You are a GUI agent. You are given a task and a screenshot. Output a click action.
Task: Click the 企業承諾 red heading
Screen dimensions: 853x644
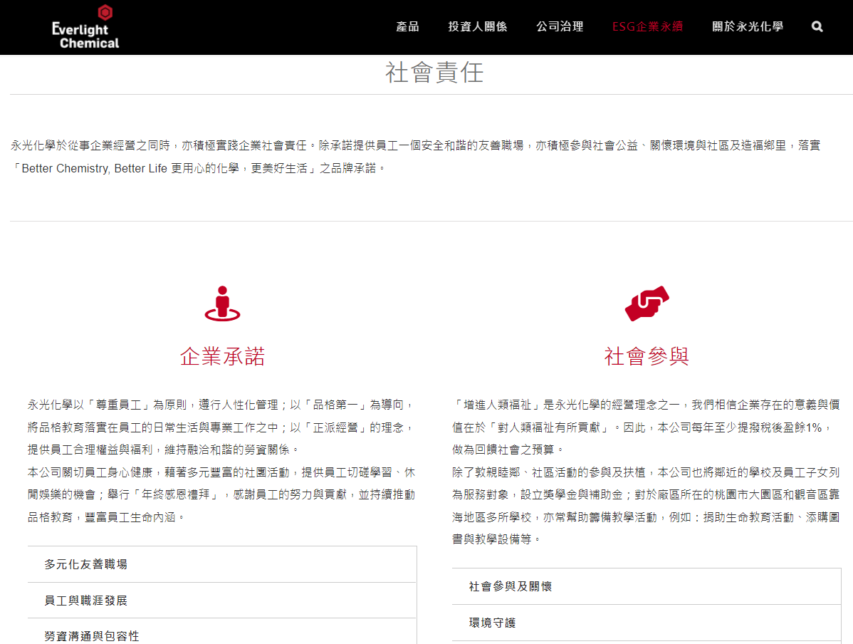point(222,356)
